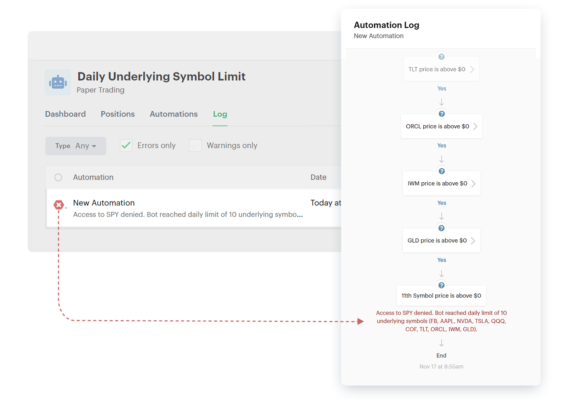Uncheck the Errors only checkbox
Screen dimensions: 581x411
coord(126,145)
